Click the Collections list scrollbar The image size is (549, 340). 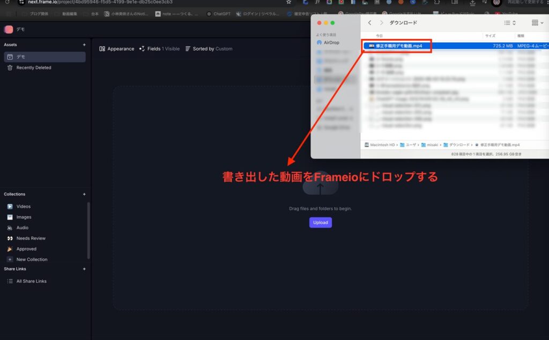pyautogui.click(x=88, y=230)
